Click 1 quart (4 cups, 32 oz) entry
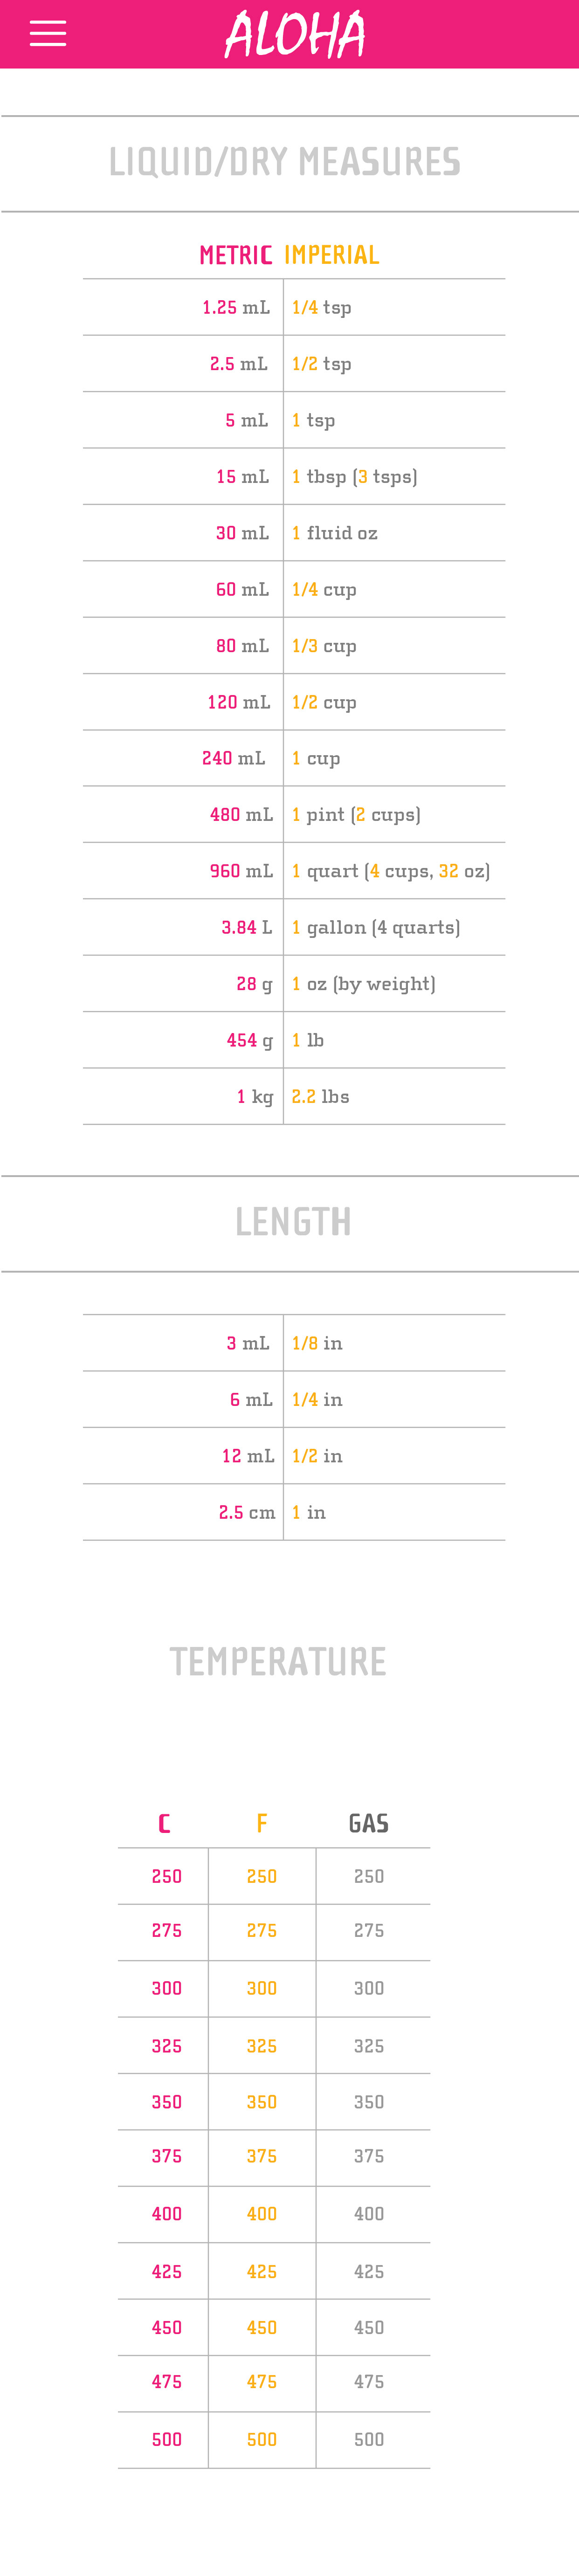The image size is (579, 2576). tap(391, 871)
